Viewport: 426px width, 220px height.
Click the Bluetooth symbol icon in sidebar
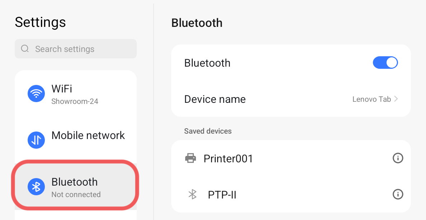pos(36,187)
